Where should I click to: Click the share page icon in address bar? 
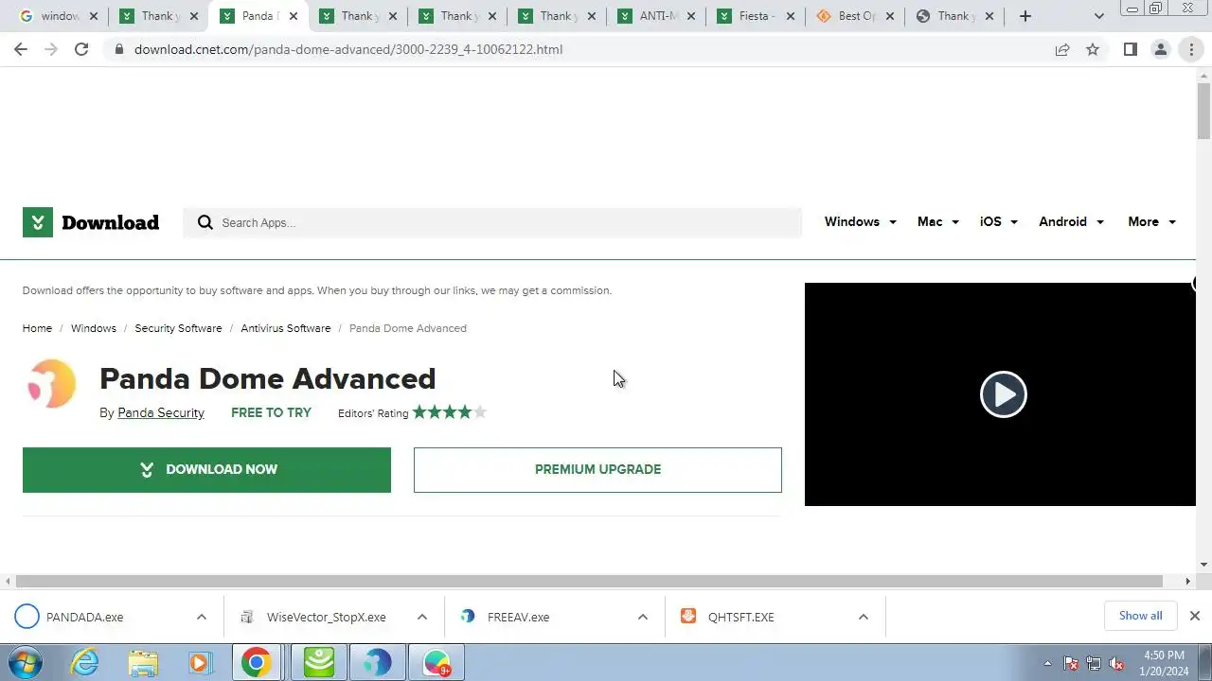tap(1062, 49)
